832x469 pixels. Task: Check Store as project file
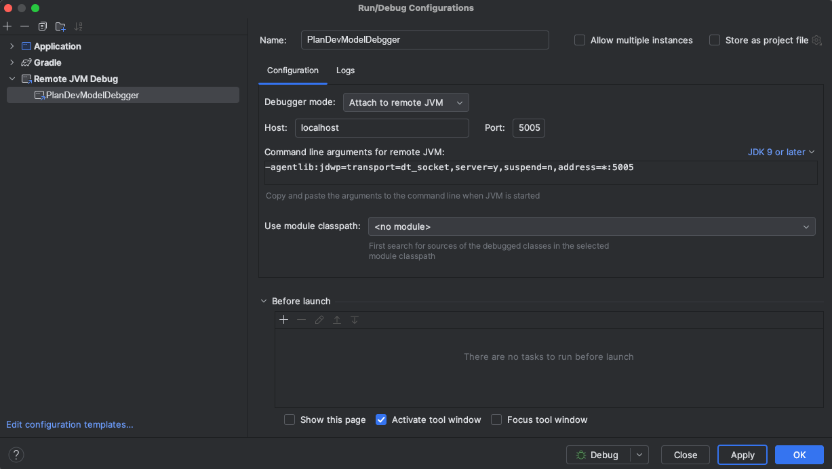(x=714, y=40)
